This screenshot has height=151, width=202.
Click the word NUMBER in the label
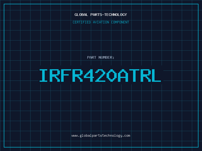click(106, 58)
